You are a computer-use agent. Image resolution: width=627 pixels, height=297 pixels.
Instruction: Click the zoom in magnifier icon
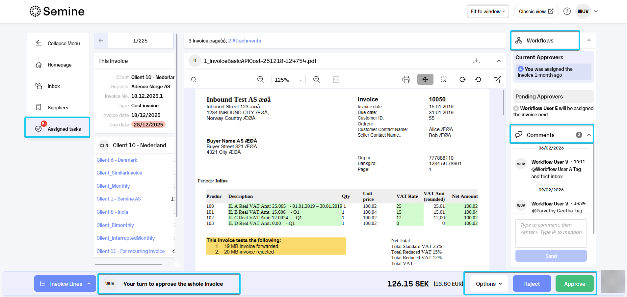pyautogui.click(x=317, y=79)
